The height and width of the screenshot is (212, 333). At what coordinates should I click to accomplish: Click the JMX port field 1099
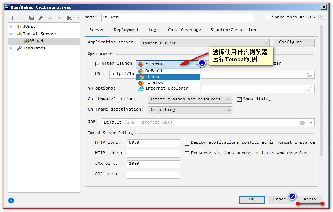(154, 164)
